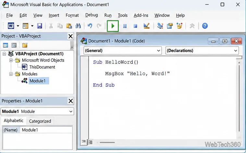
Task: Open the Run menu
Action: [108, 15]
